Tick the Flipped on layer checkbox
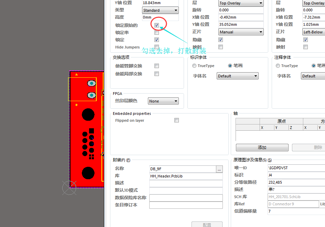The height and width of the screenshot is (227, 325). pos(176,120)
